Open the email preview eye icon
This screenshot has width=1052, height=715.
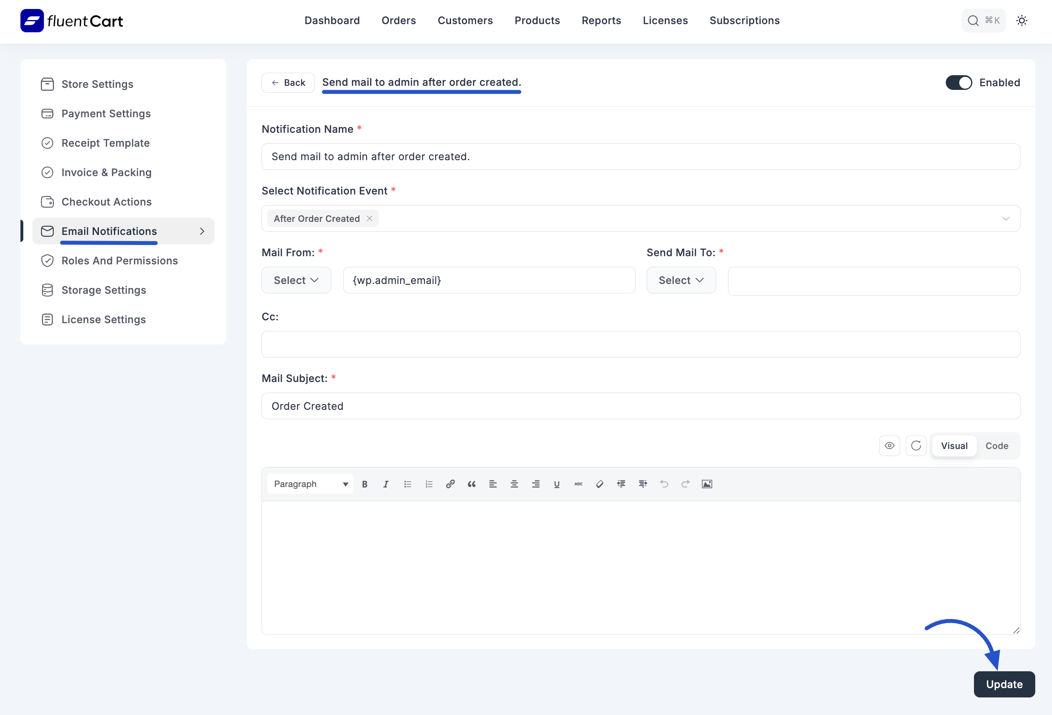pyautogui.click(x=889, y=446)
